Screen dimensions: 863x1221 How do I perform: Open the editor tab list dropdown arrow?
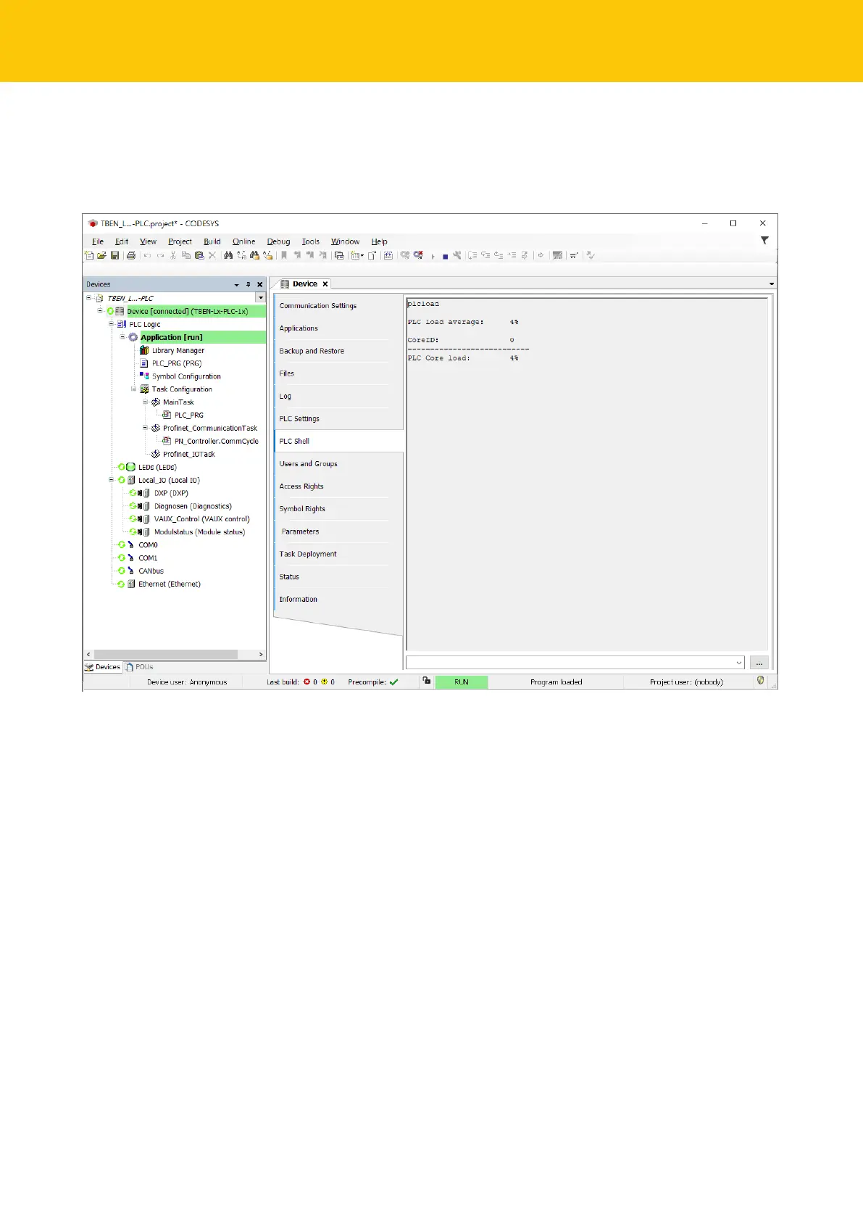(x=772, y=284)
